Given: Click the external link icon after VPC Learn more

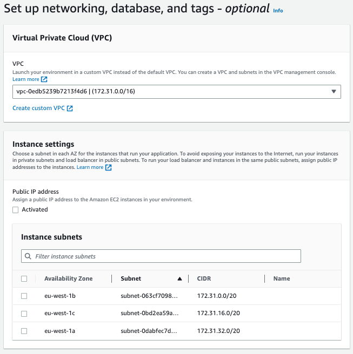Looking at the screenshot, I should [44, 79].
